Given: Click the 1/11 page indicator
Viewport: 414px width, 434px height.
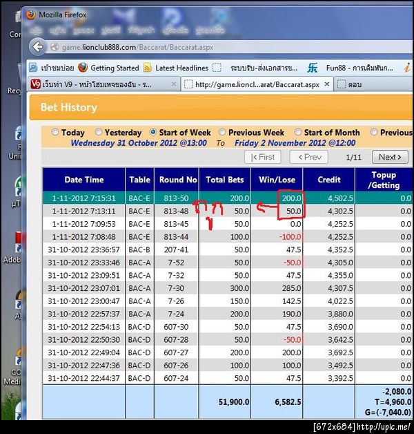Looking at the screenshot, I should pos(353,158).
